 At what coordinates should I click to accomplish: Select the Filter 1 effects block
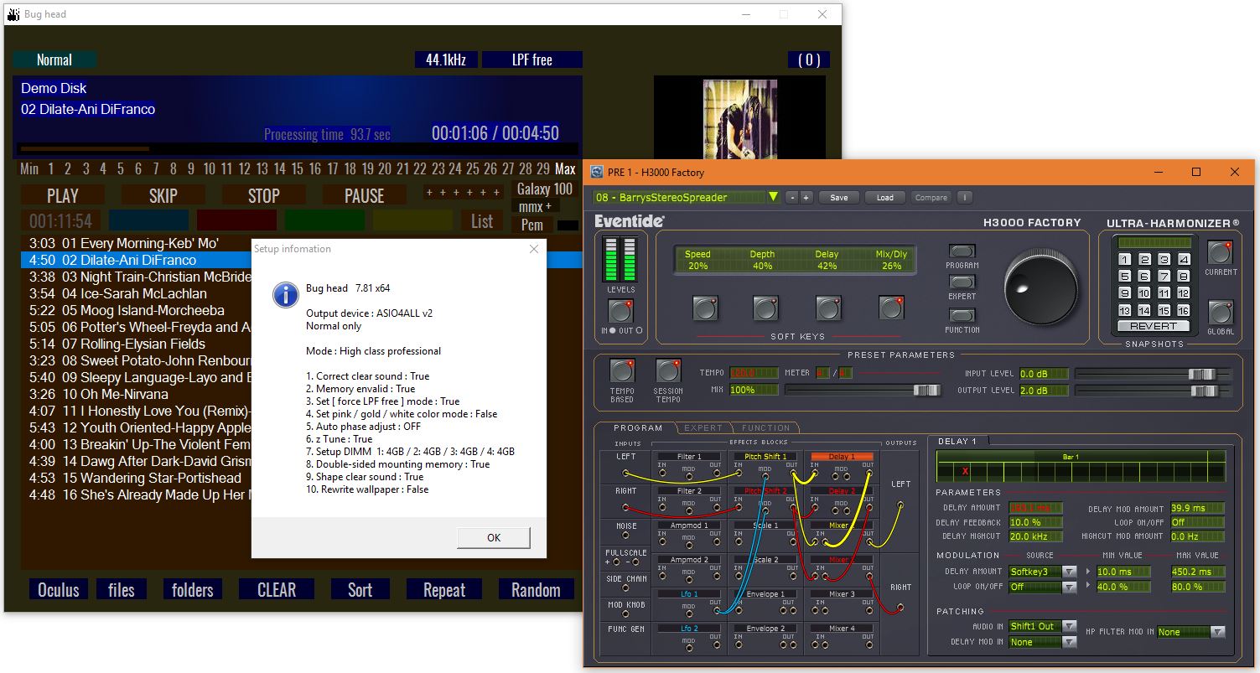click(x=688, y=457)
